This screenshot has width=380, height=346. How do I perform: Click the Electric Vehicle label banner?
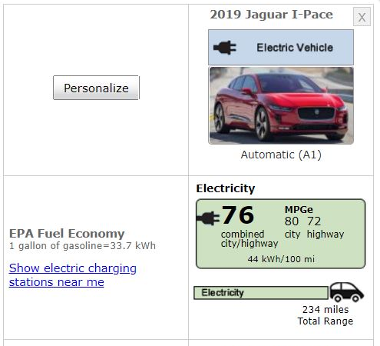click(x=281, y=47)
